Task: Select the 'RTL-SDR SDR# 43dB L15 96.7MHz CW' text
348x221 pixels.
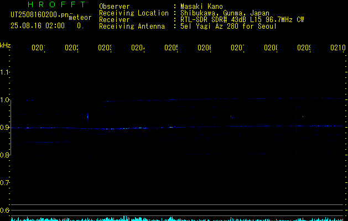Action: (x=242, y=20)
